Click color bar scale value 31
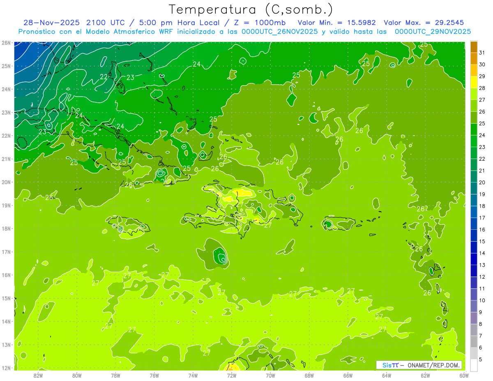 482,53
